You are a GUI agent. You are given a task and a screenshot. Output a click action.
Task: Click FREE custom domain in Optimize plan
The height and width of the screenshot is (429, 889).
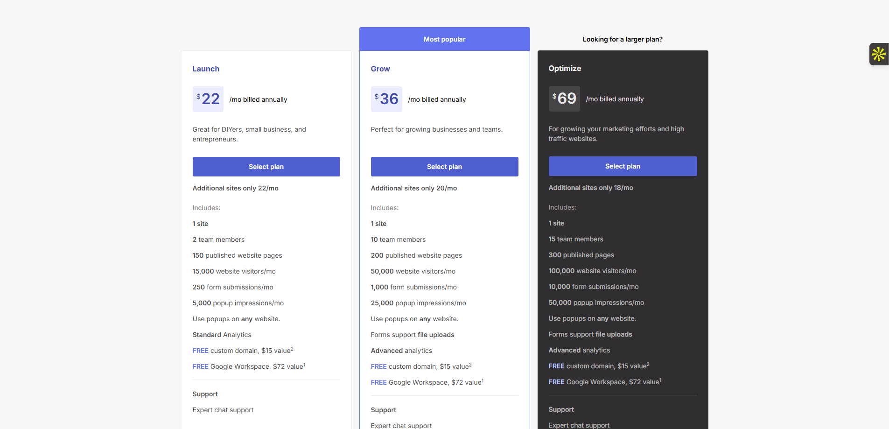pyautogui.click(x=599, y=366)
